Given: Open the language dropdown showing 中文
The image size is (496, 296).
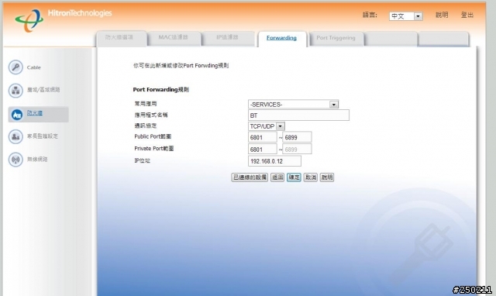Looking at the screenshot, I should point(406,16).
